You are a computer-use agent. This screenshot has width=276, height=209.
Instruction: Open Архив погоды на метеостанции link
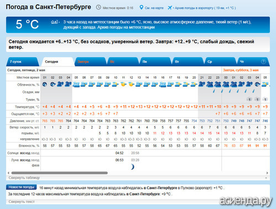[126, 28]
